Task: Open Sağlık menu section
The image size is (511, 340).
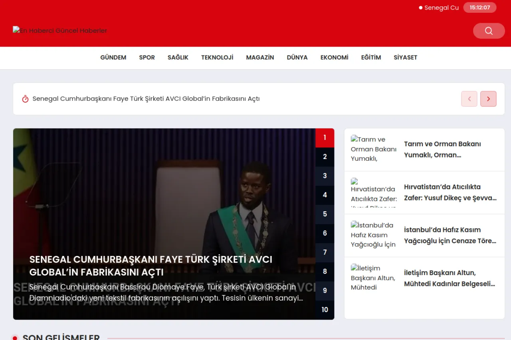Action: [x=178, y=57]
